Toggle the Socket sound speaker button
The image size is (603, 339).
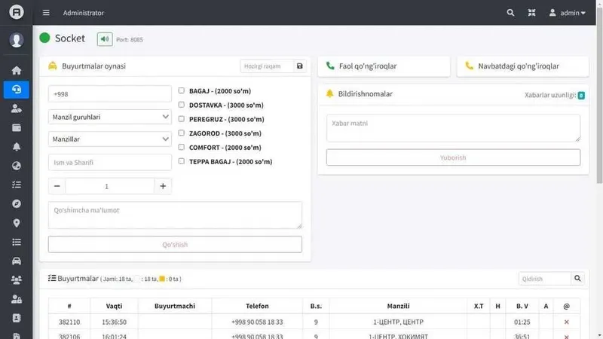(x=105, y=39)
